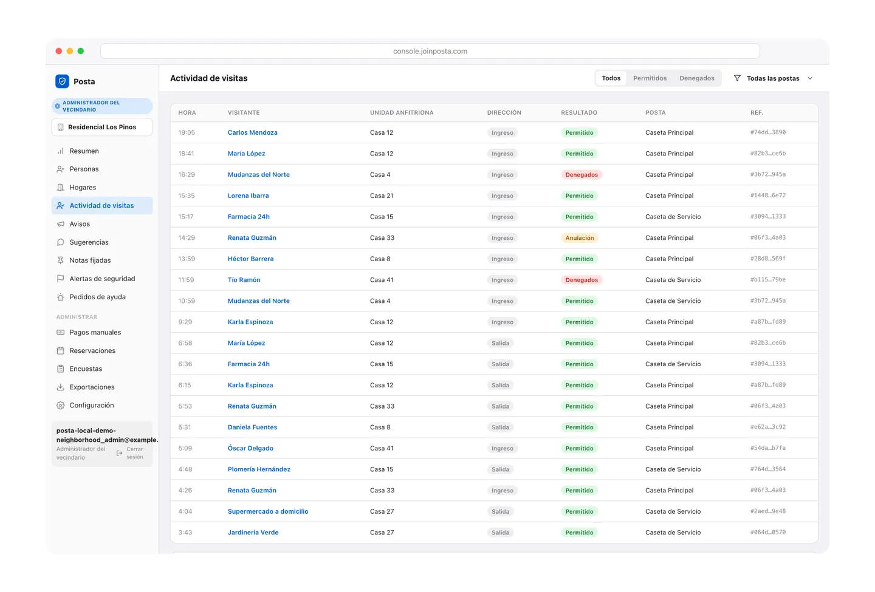Click Caseta de Servicio in the 15:17 row
Image resolution: width=875 pixels, height=592 pixels.
click(673, 217)
